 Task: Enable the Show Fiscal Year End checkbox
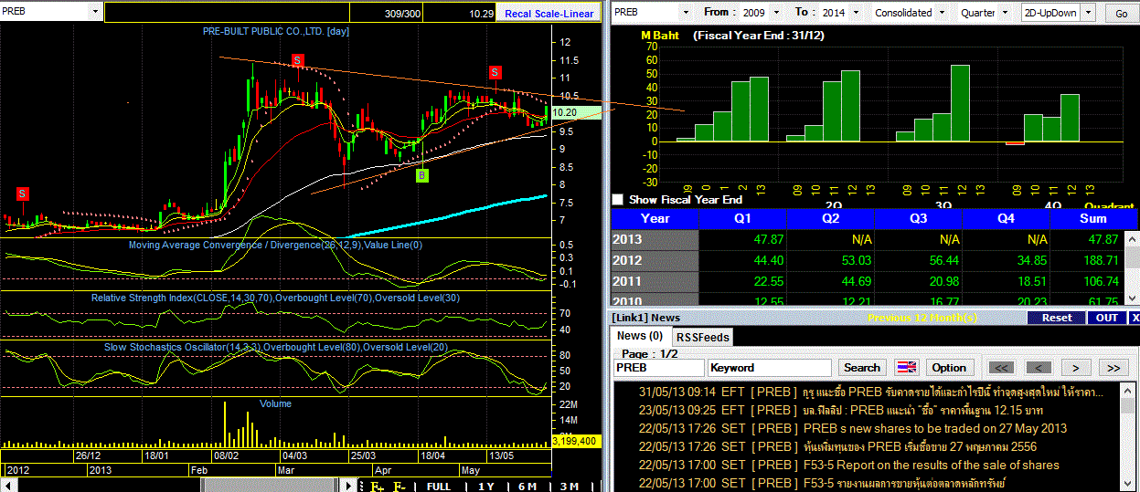[617, 199]
